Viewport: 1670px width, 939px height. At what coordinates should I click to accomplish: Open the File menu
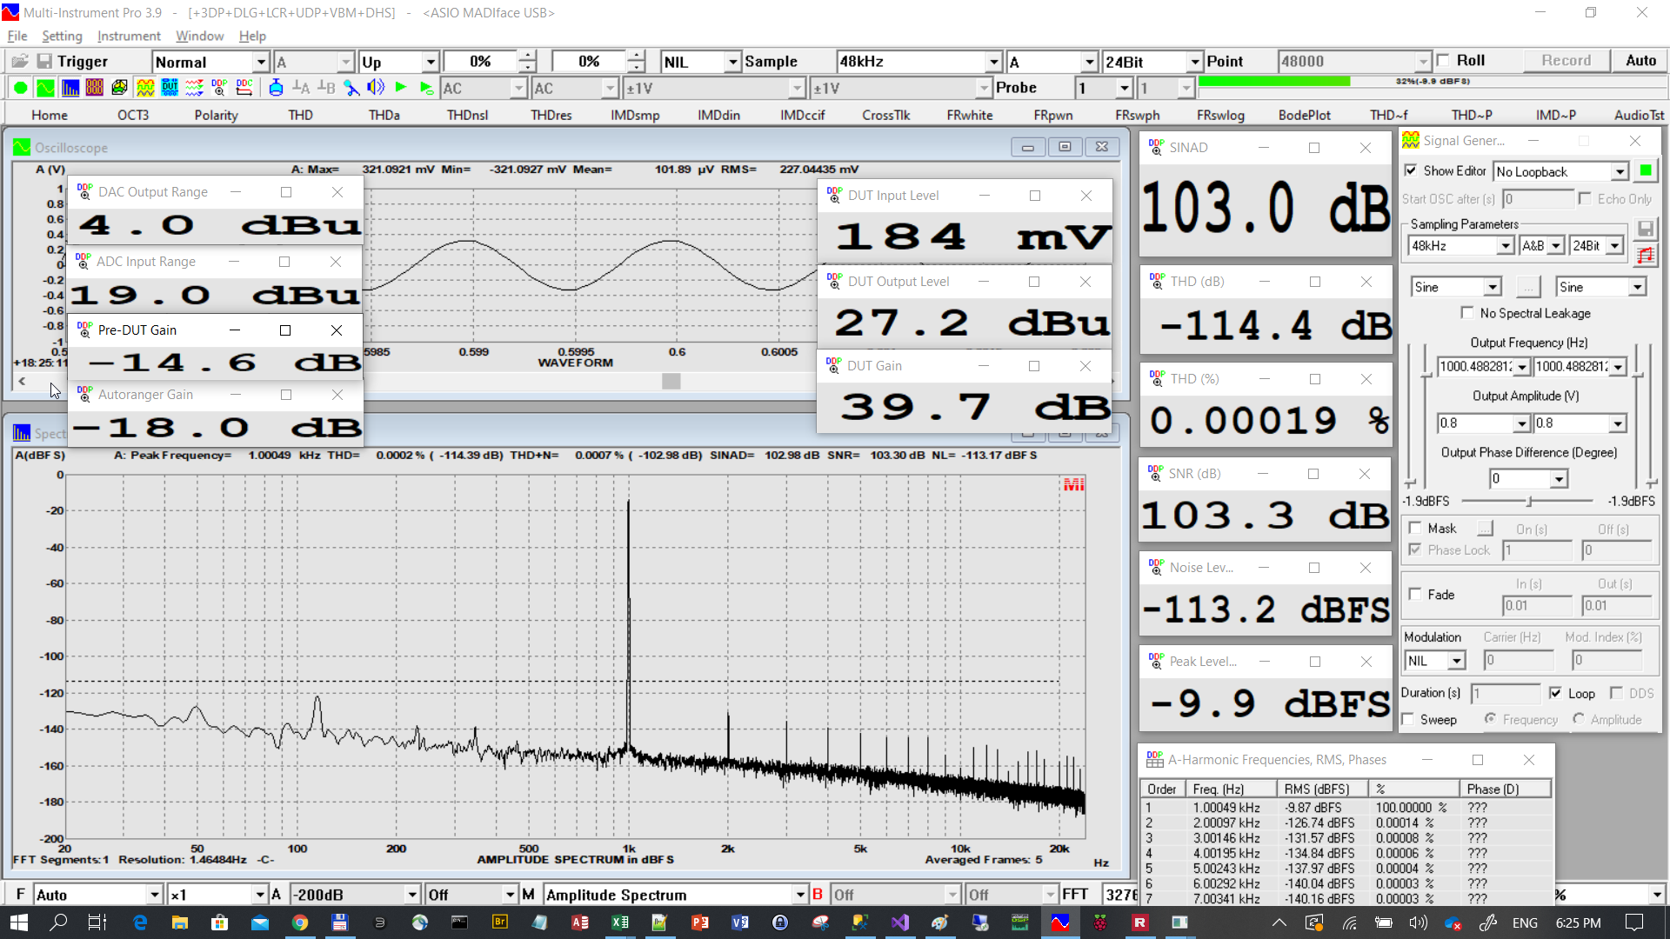click(x=17, y=36)
